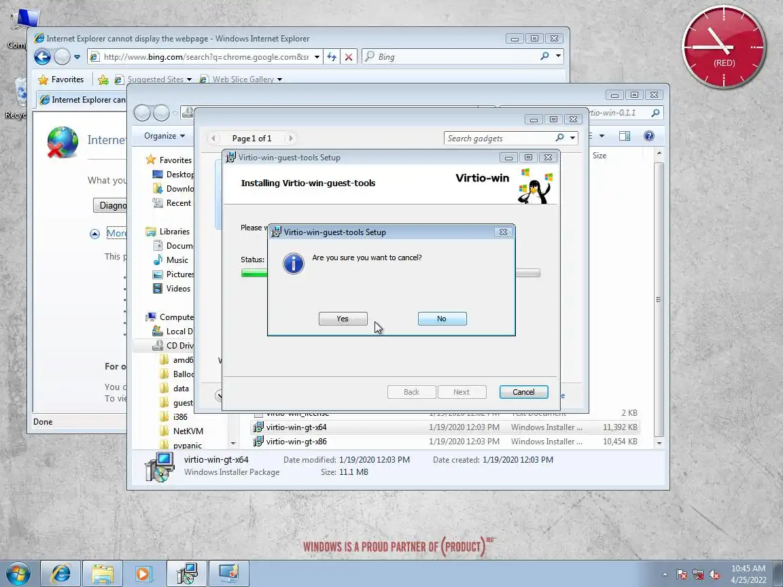Click the red clock gadget on desktop
This screenshot has height=587, width=783.
[x=724, y=46]
